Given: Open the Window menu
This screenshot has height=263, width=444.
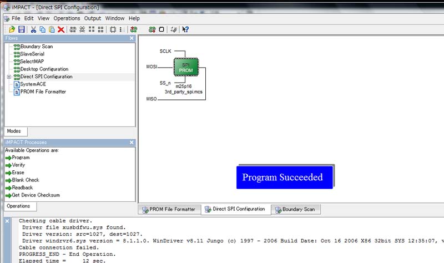Looking at the screenshot, I should (x=115, y=18).
